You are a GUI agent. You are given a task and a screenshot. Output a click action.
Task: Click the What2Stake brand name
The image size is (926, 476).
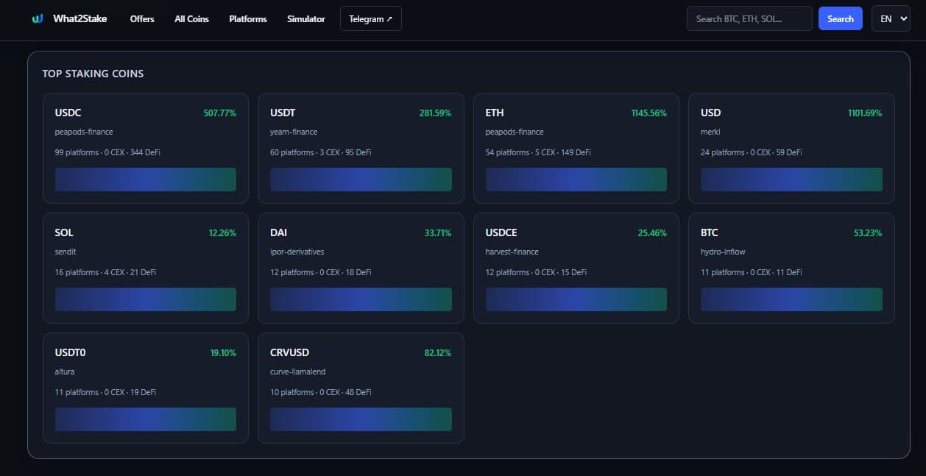79,18
